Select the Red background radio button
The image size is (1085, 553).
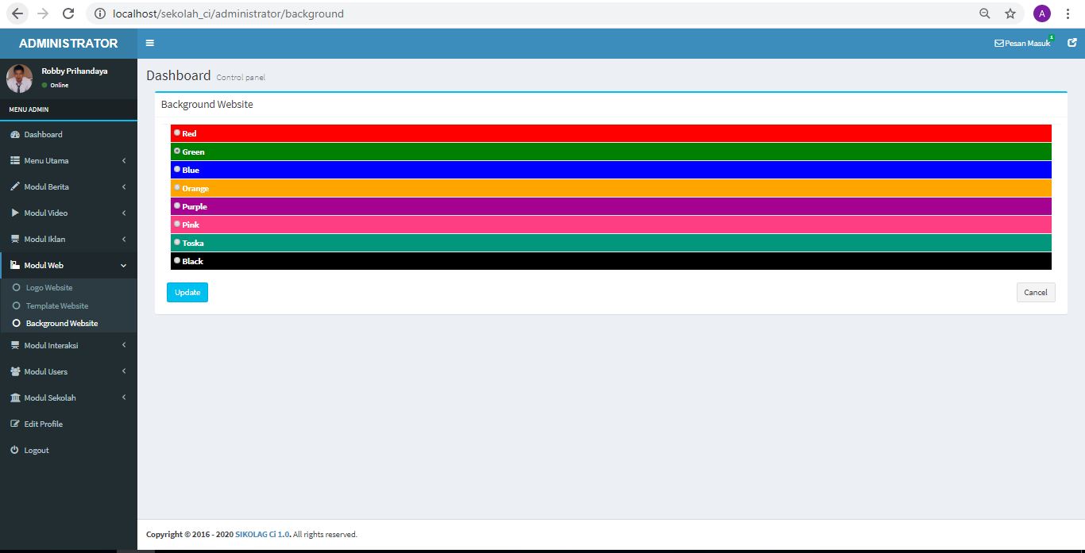(177, 132)
